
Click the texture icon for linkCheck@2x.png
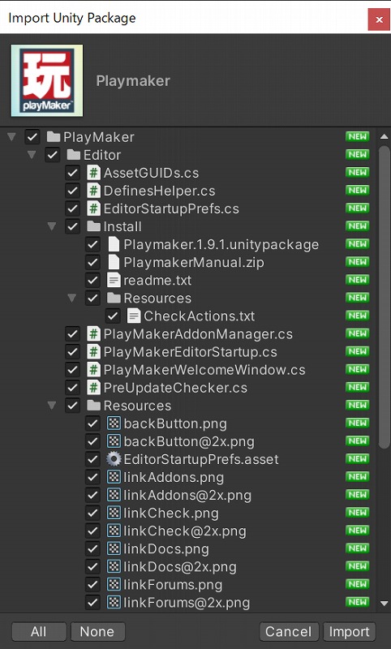(x=114, y=531)
